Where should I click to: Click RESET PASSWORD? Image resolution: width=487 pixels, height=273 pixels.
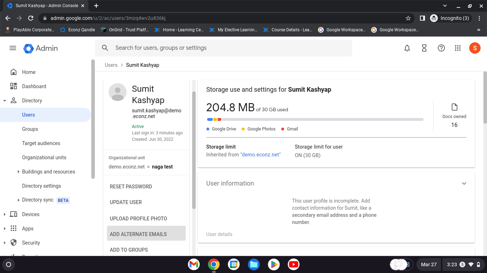pos(131,187)
